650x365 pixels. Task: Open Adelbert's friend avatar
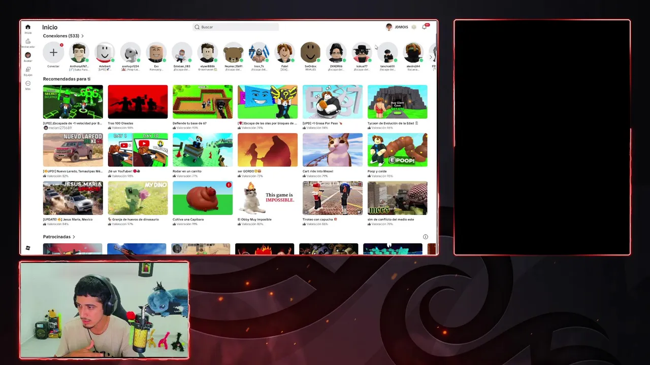pos(105,53)
